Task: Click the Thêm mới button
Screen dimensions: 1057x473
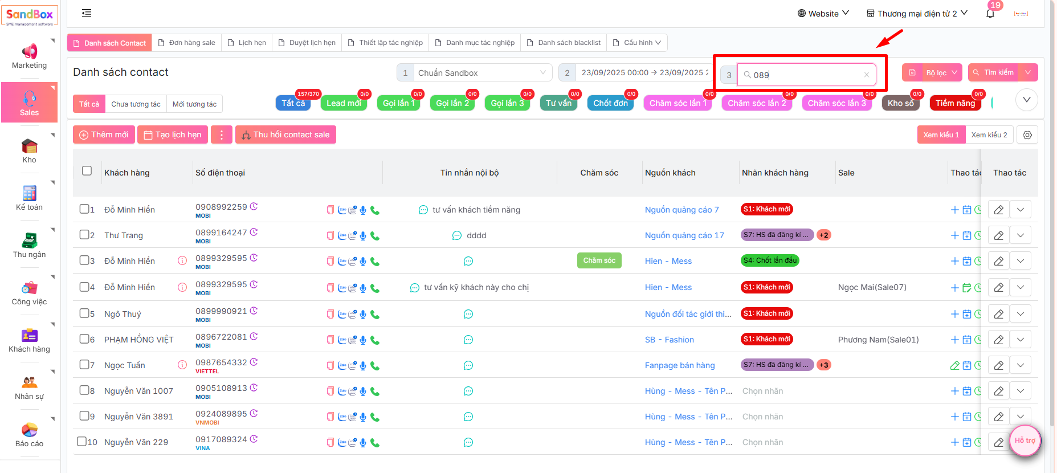Action: 104,134
